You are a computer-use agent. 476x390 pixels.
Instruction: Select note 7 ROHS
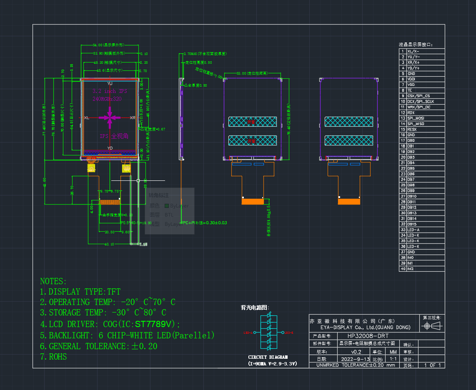point(53,357)
